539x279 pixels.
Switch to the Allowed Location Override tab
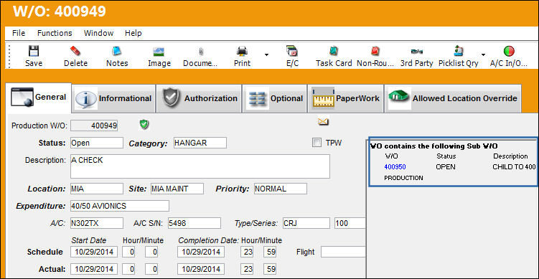(x=453, y=98)
